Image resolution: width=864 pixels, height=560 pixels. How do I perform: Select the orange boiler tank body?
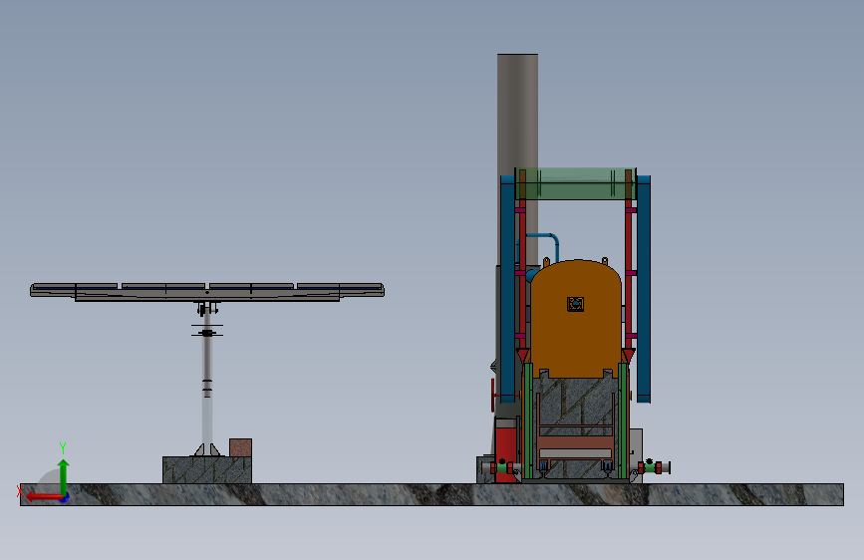click(x=576, y=319)
